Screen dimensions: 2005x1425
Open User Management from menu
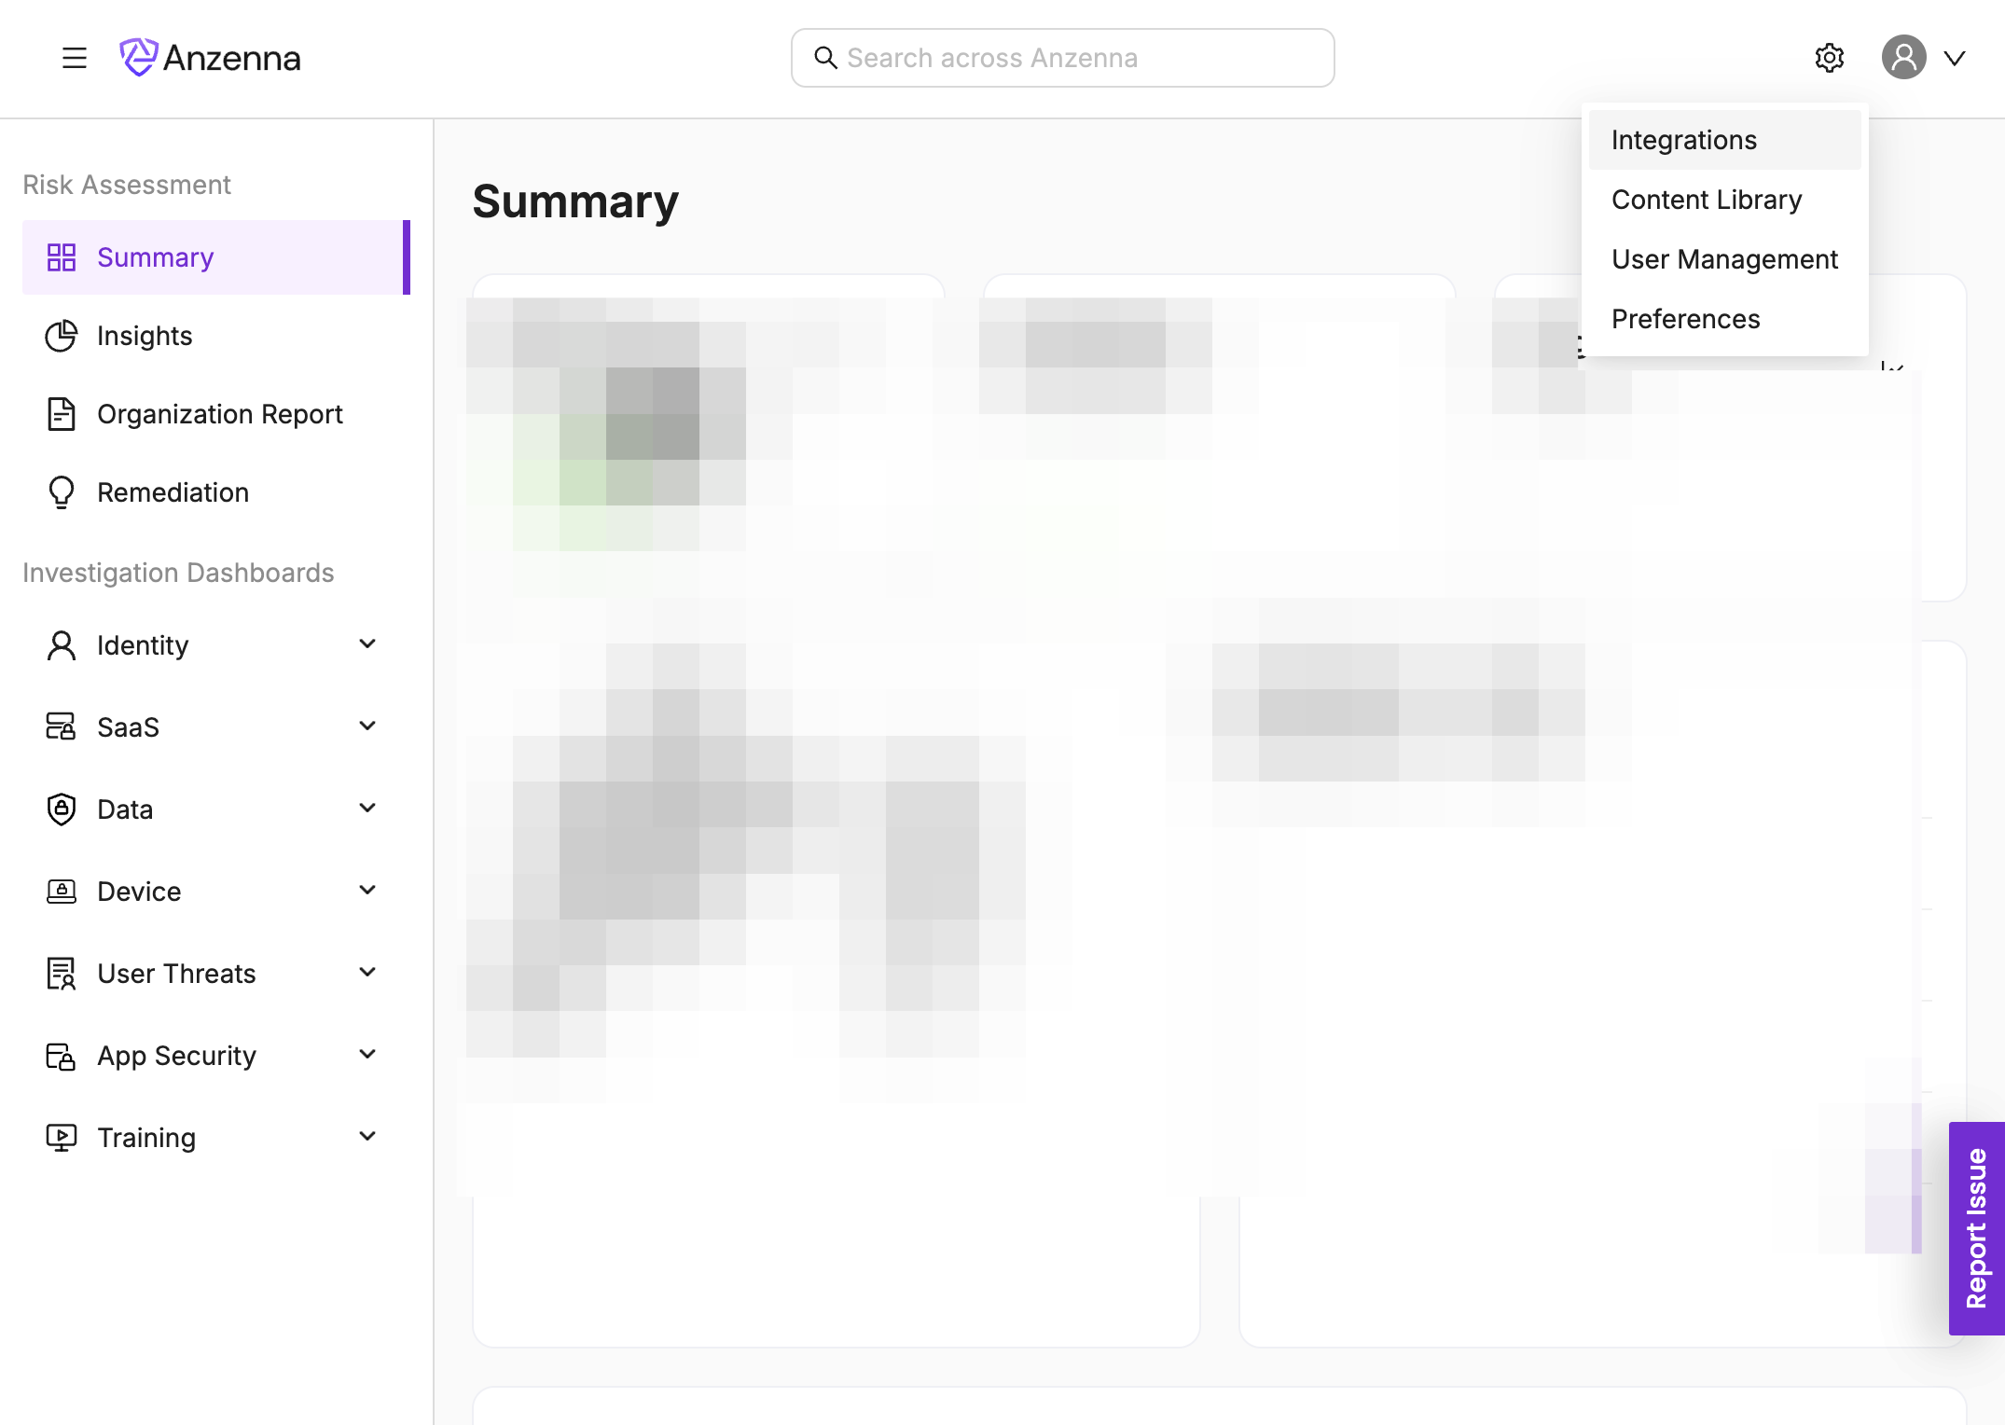[1724, 259]
